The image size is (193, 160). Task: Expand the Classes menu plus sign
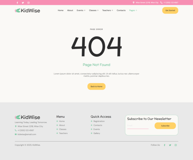tap(98, 10)
